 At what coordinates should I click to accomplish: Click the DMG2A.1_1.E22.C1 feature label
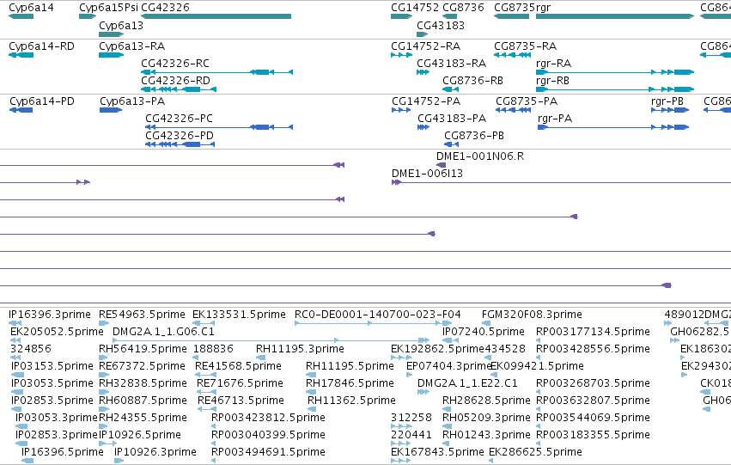click(467, 383)
